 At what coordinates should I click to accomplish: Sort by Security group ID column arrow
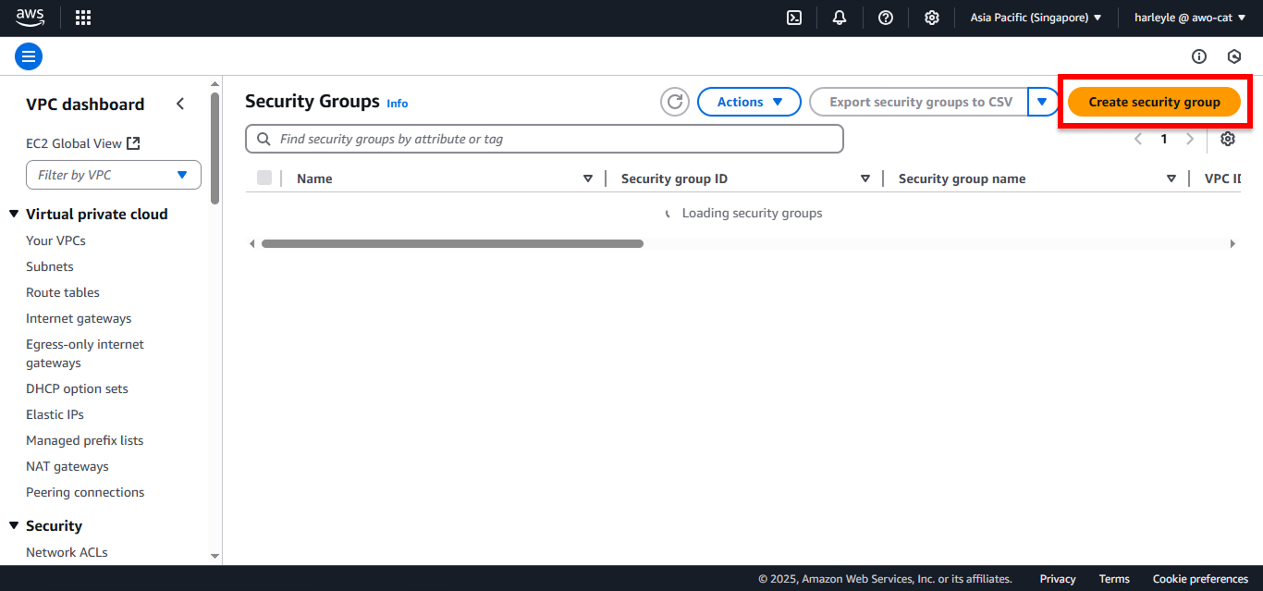point(865,179)
